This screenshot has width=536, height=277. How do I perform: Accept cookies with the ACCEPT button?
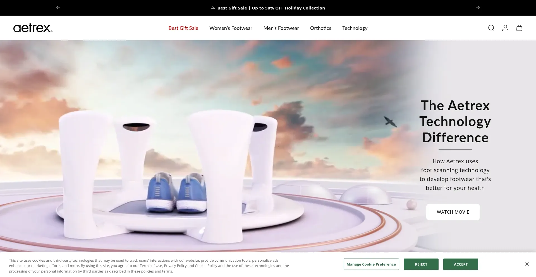pos(460,264)
